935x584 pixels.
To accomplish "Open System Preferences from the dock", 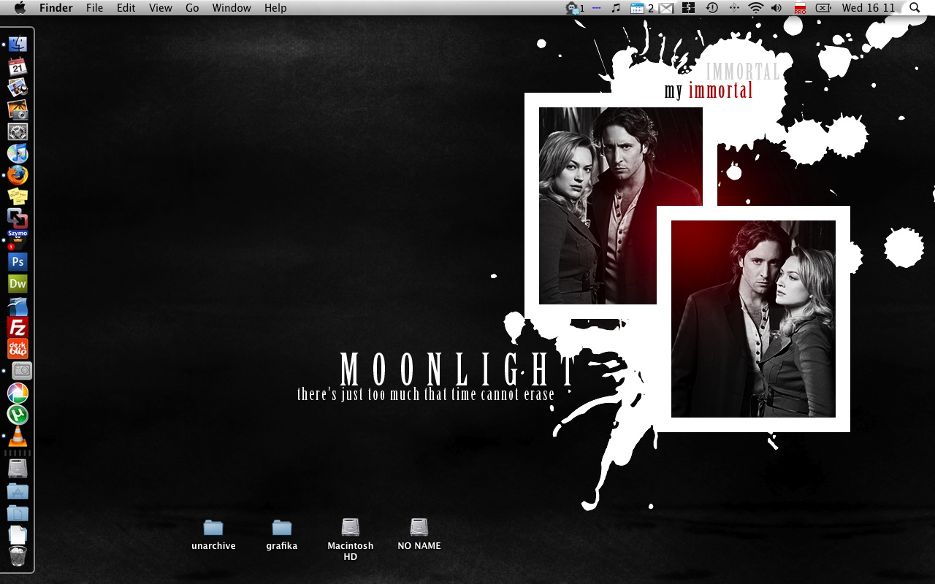I will pyautogui.click(x=18, y=131).
